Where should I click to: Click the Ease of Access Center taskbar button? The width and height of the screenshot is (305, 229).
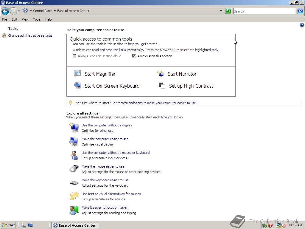point(75,225)
